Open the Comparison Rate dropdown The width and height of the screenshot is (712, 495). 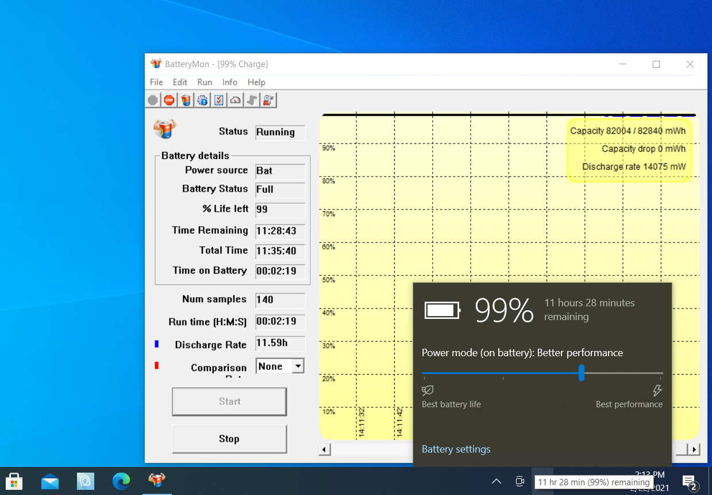(x=298, y=366)
